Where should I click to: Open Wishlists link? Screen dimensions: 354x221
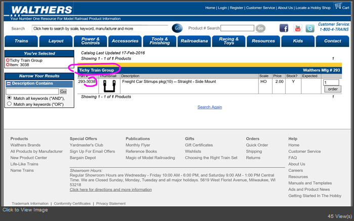(193, 151)
